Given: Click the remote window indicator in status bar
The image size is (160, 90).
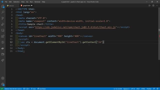Looking at the screenshot, I should [x=2, y=89].
